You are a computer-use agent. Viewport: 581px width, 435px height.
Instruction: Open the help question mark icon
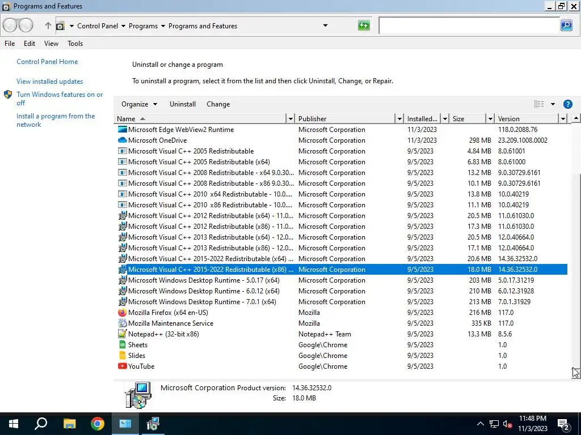[567, 104]
